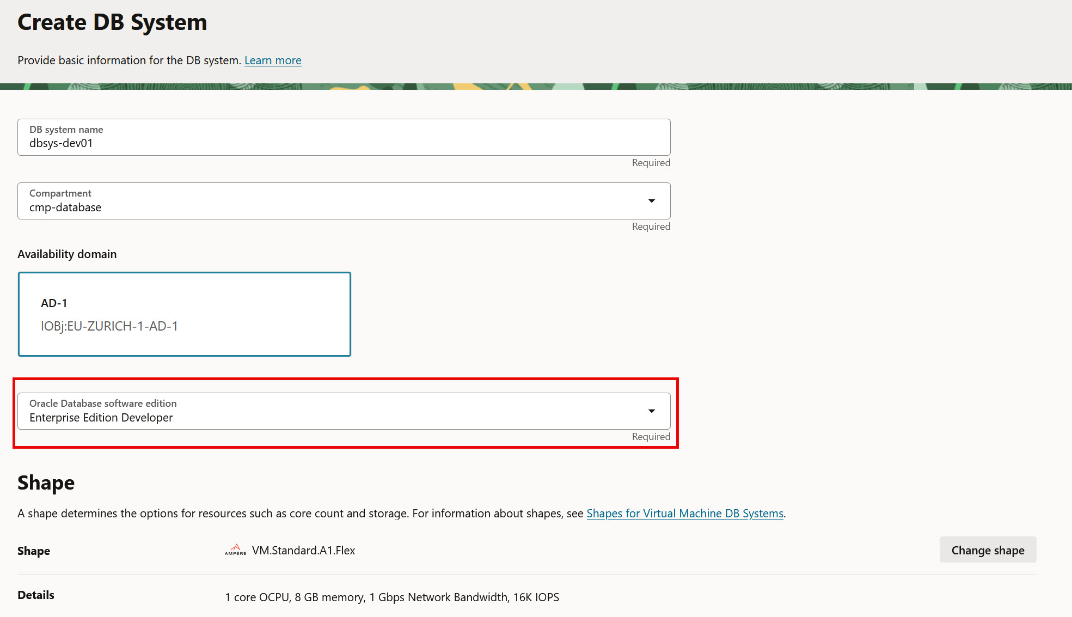Click the Change shape button
The width and height of the screenshot is (1072, 617).
(x=987, y=550)
